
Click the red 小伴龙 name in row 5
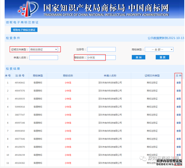tap(68, 115)
